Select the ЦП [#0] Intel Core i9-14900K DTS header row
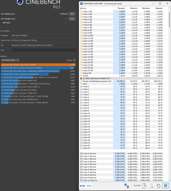The width and height of the screenshot is (171, 191). (121, 78)
